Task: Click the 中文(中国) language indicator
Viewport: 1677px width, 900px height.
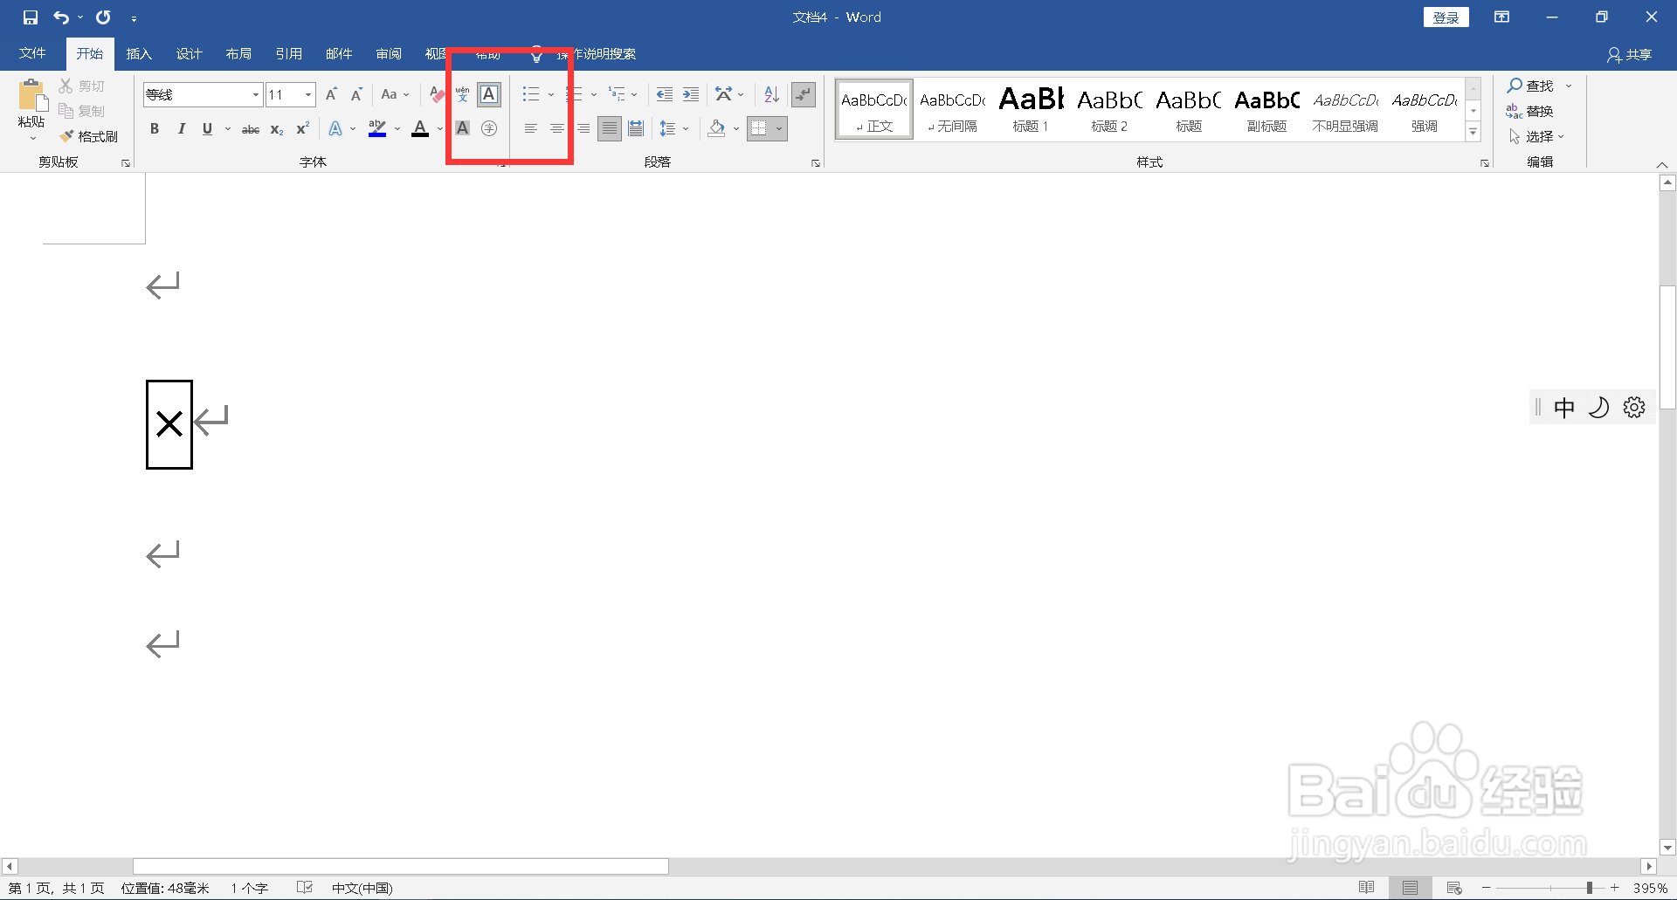Action: click(x=362, y=888)
